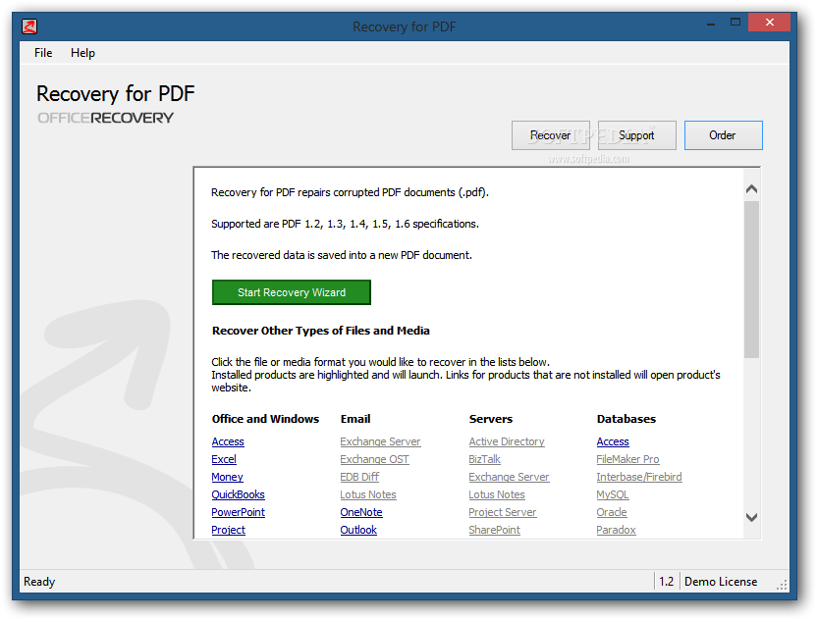Open the Exchange OST link

[x=375, y=459]
